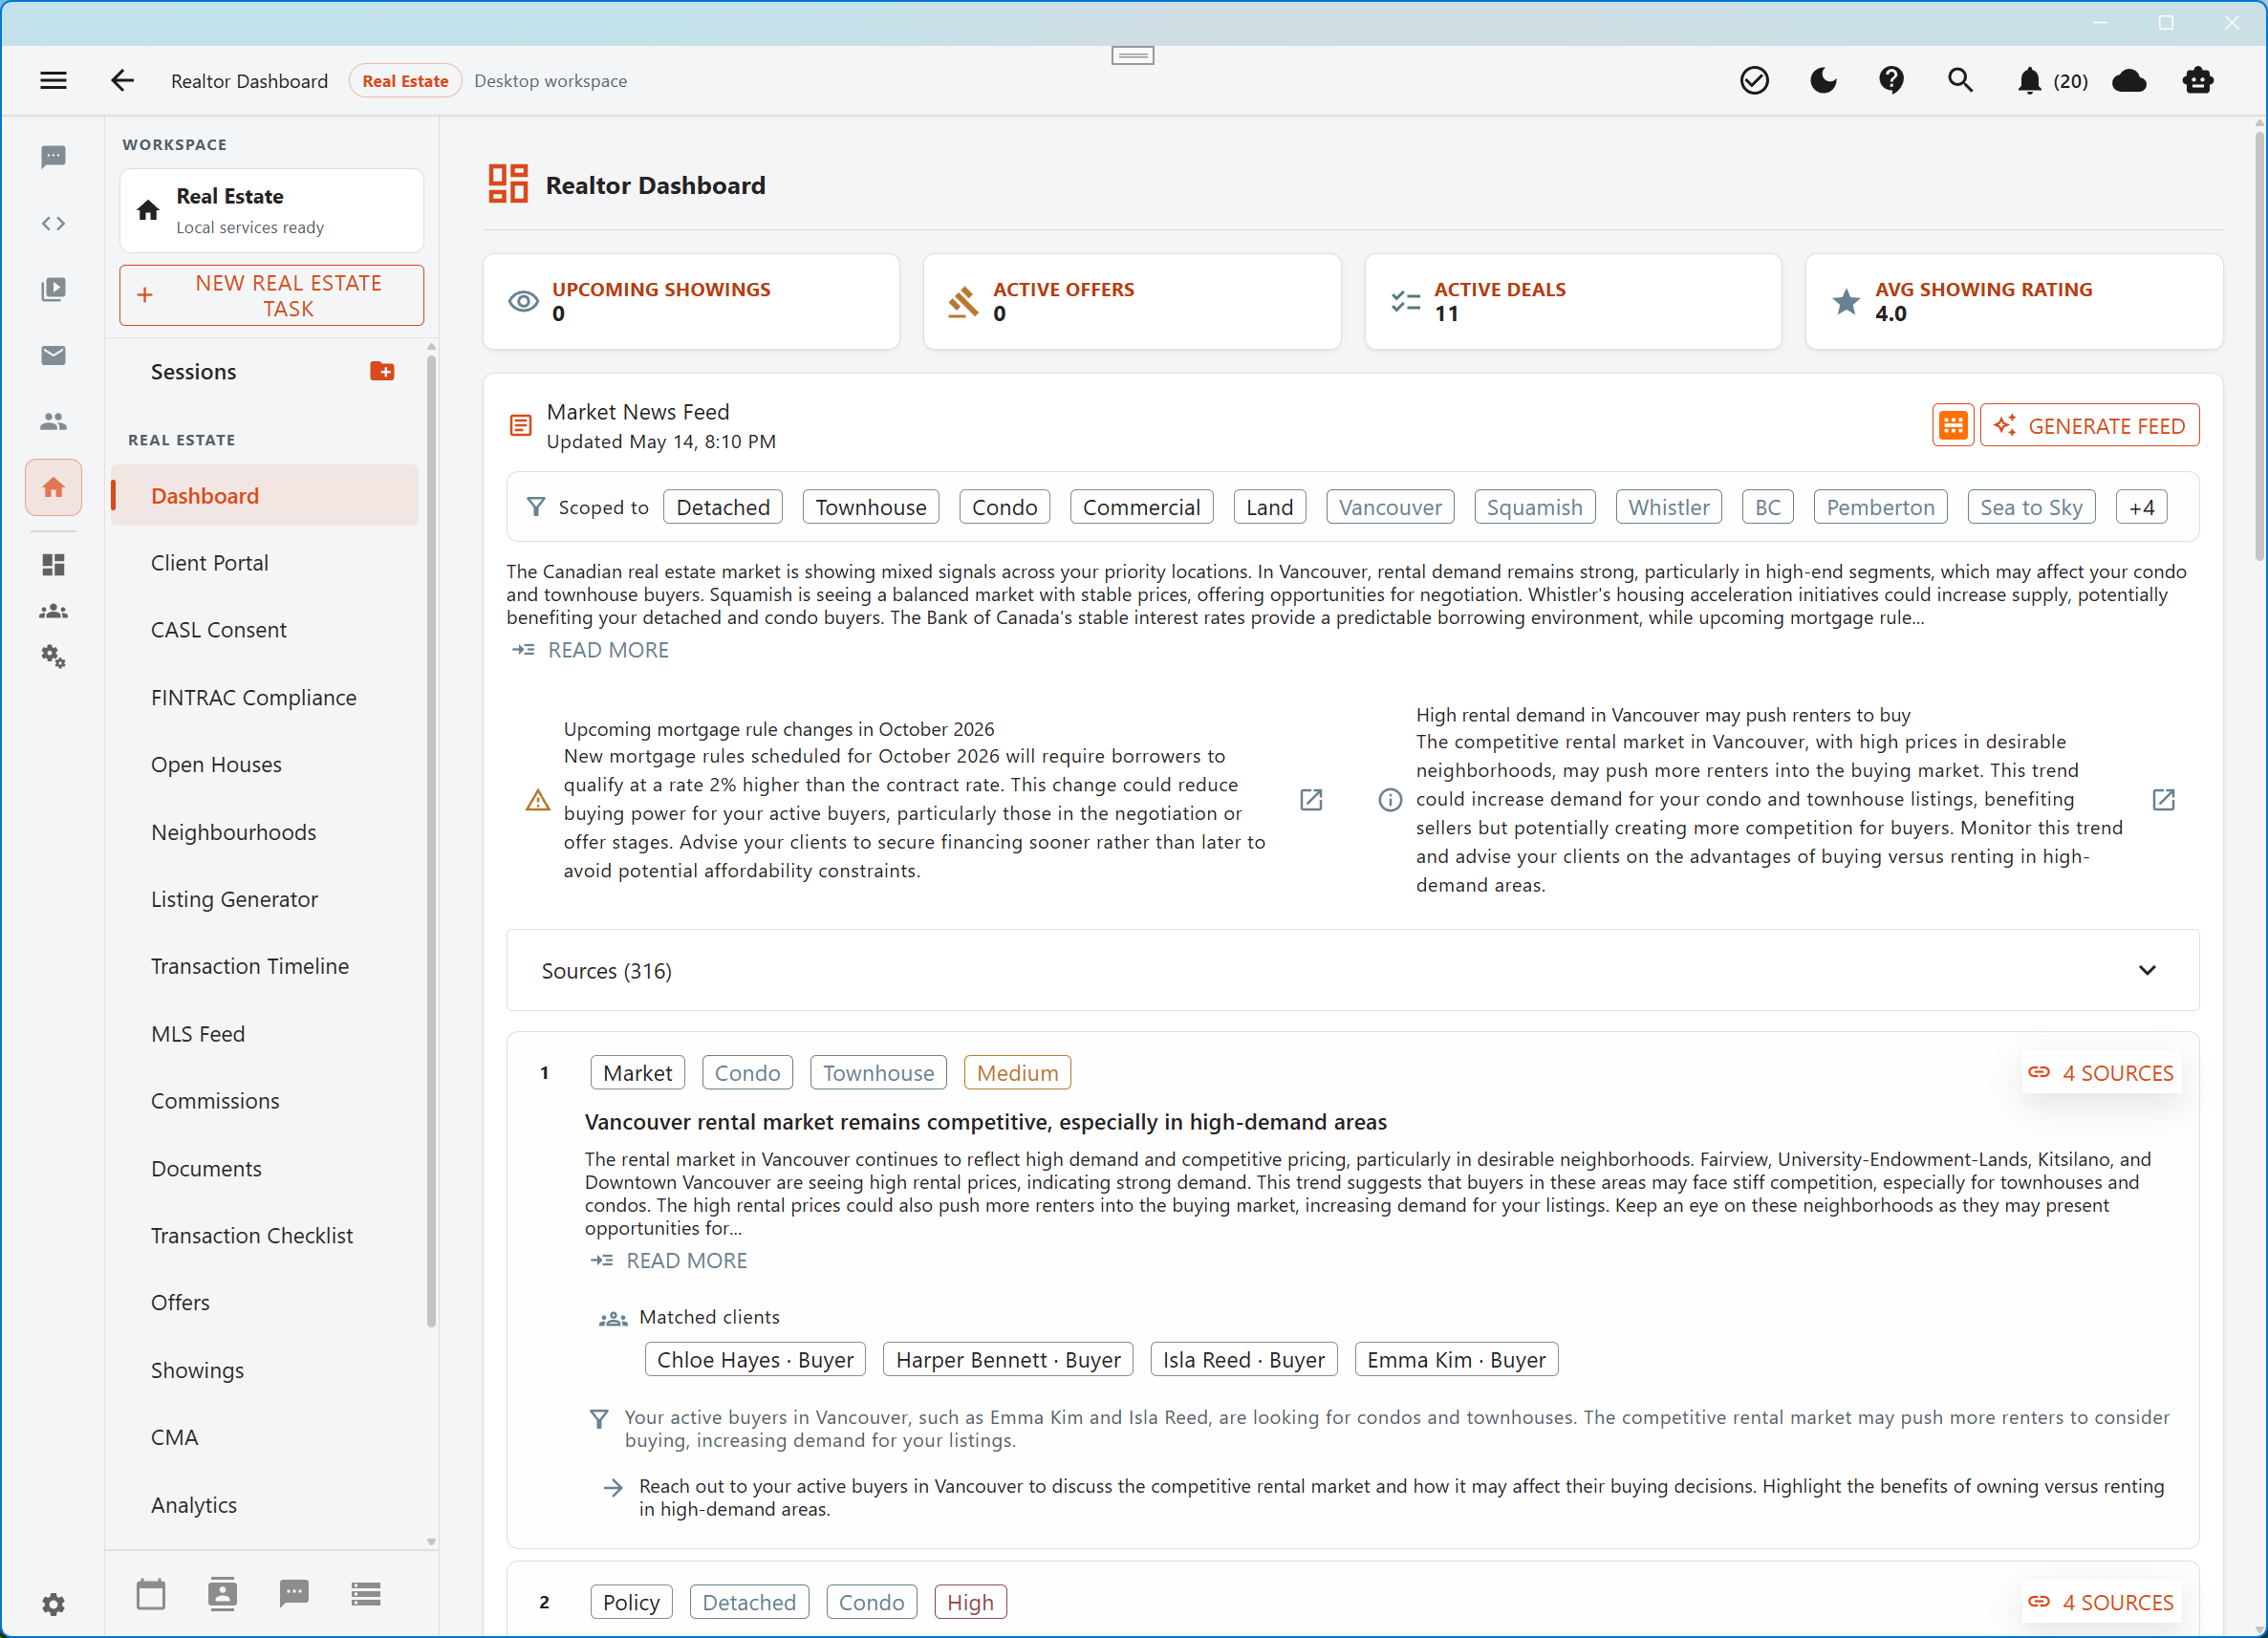Open the Avg Showing Rating card

2014,301
